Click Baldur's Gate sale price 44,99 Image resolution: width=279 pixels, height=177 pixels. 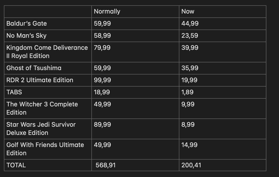pos(190,24)
